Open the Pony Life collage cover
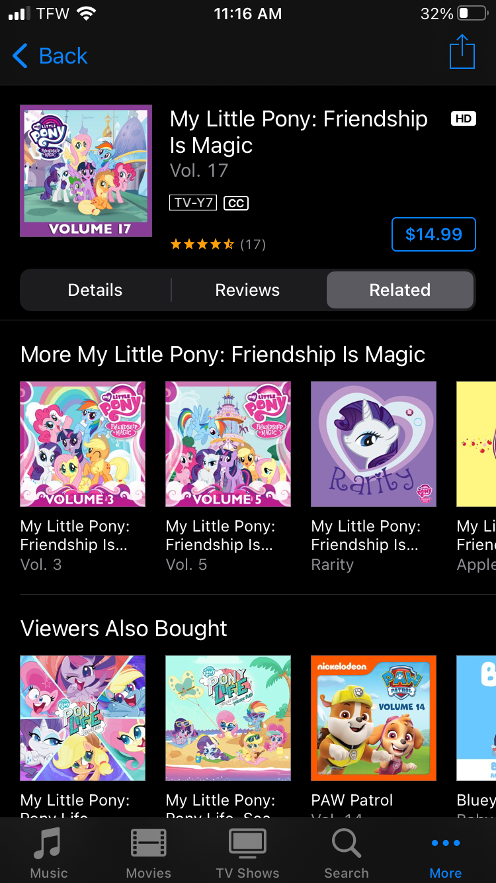This screenshot has width=496, height=883. (83, 718)
